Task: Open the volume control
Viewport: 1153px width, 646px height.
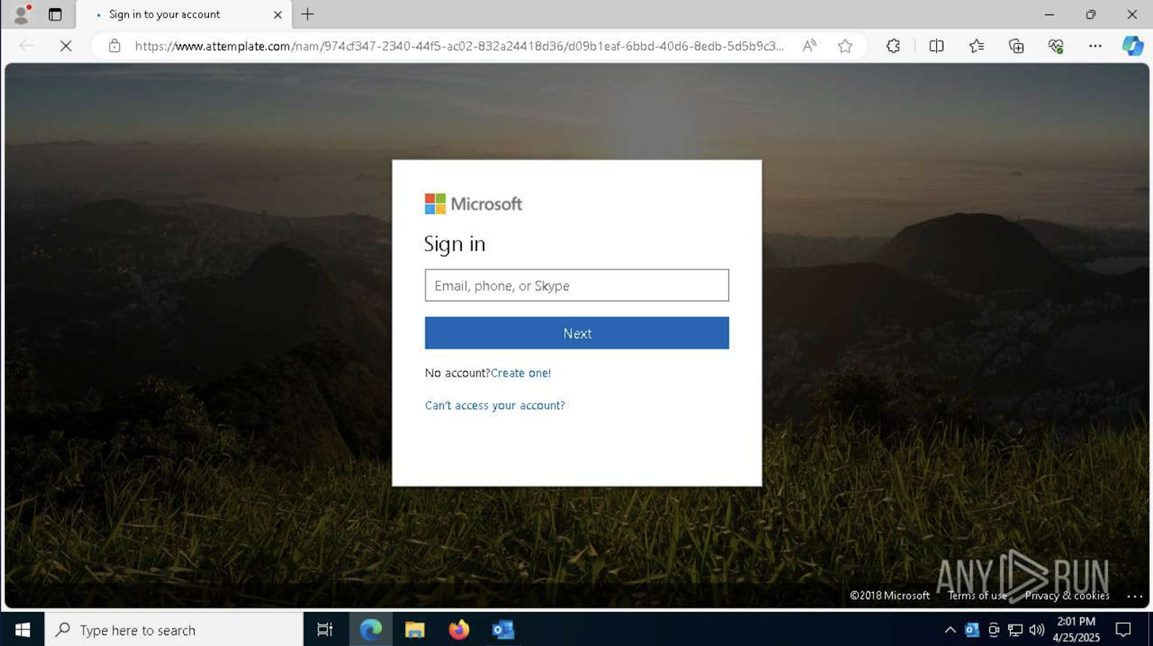Action: click(1037, 630)
